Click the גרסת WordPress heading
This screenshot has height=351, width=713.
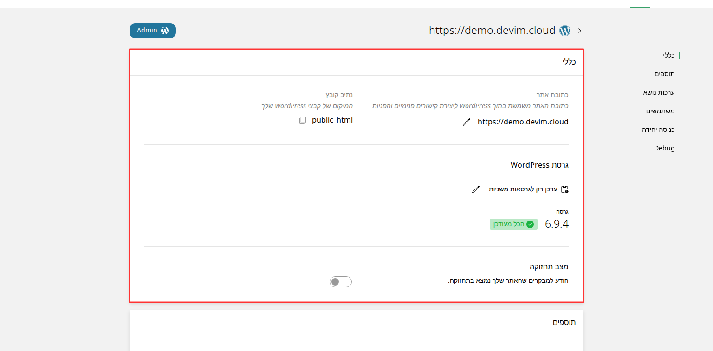coord(540,165)
